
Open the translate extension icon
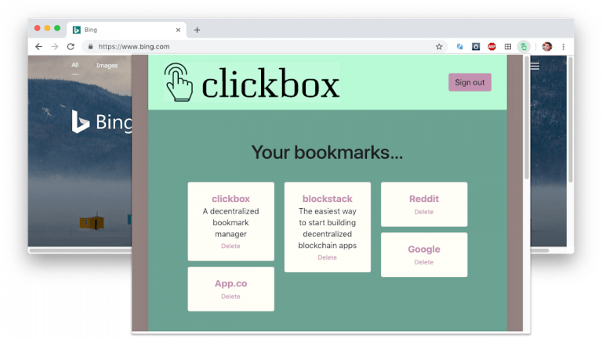pyautogui.click(x=459, y=47)
